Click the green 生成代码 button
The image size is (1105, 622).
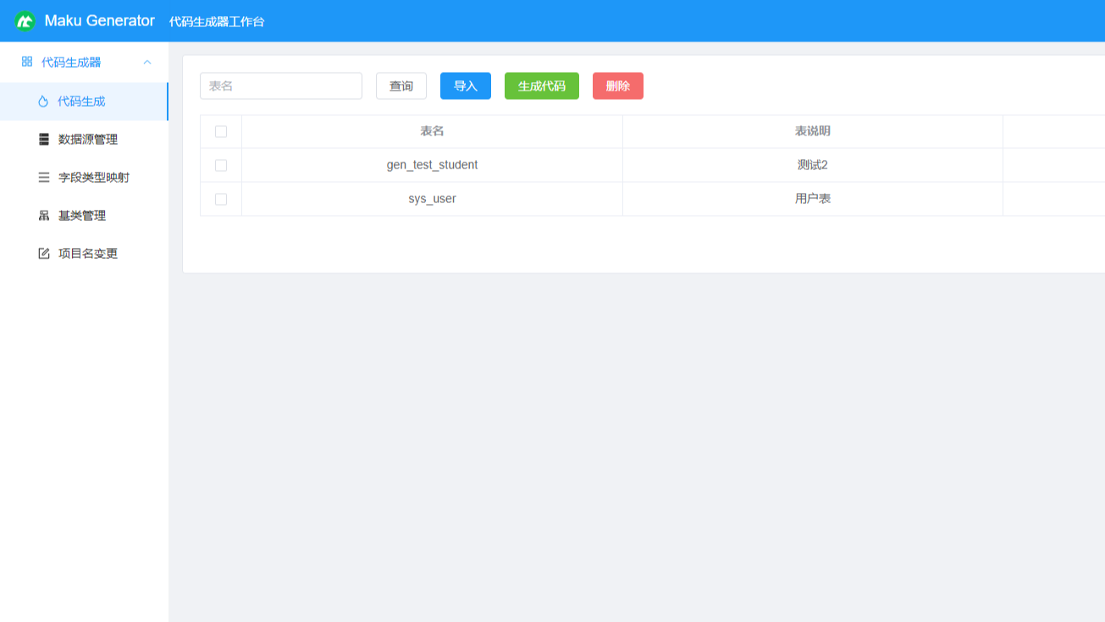tap(542, 86)
